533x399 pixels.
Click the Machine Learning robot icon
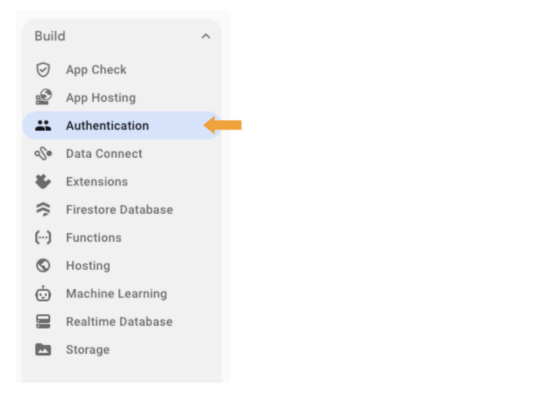coord(43,293)
